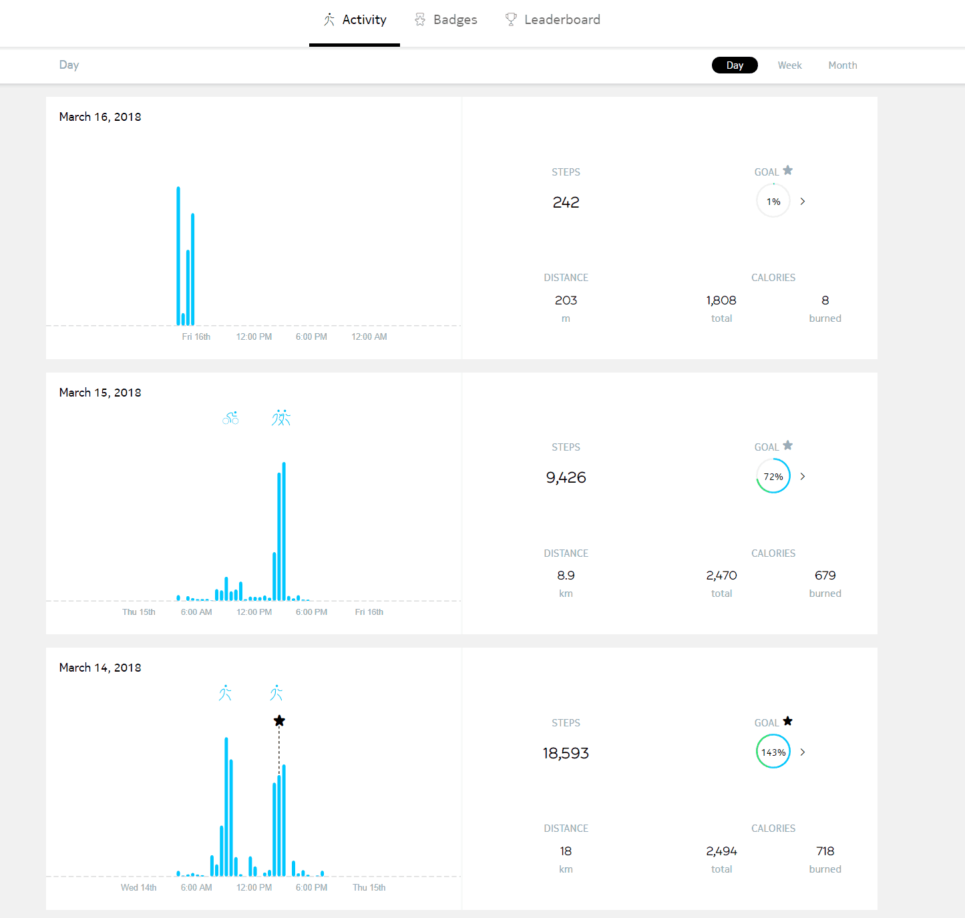Switch to Week view
The height and width of the screenshot is (918, 965).
pyautogui.click(x=789, y=65)
